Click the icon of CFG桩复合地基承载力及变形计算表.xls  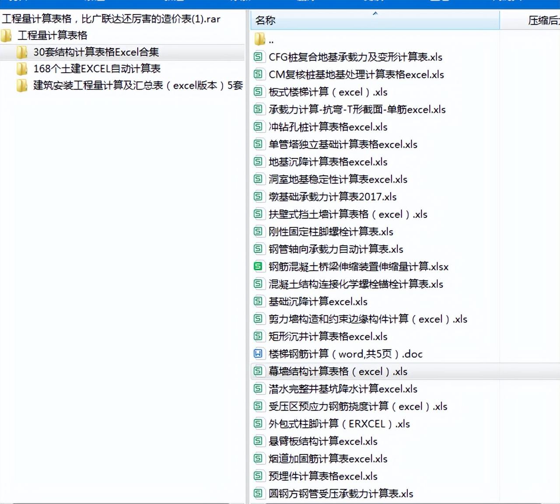coord(259,57)
